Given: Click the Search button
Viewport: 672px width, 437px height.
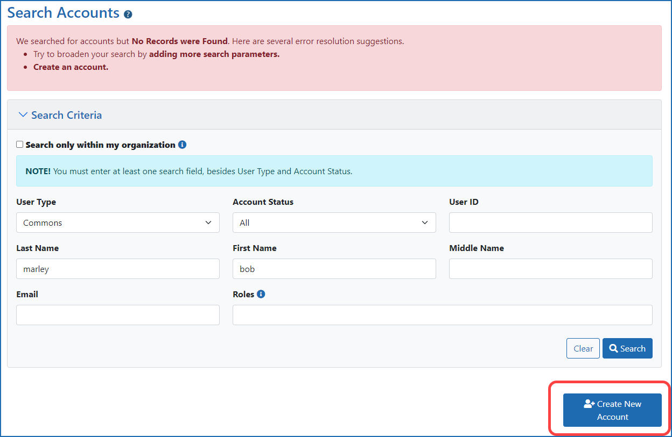Looking at the screenshot, I should pyautogui.click(x=627, y=348).
